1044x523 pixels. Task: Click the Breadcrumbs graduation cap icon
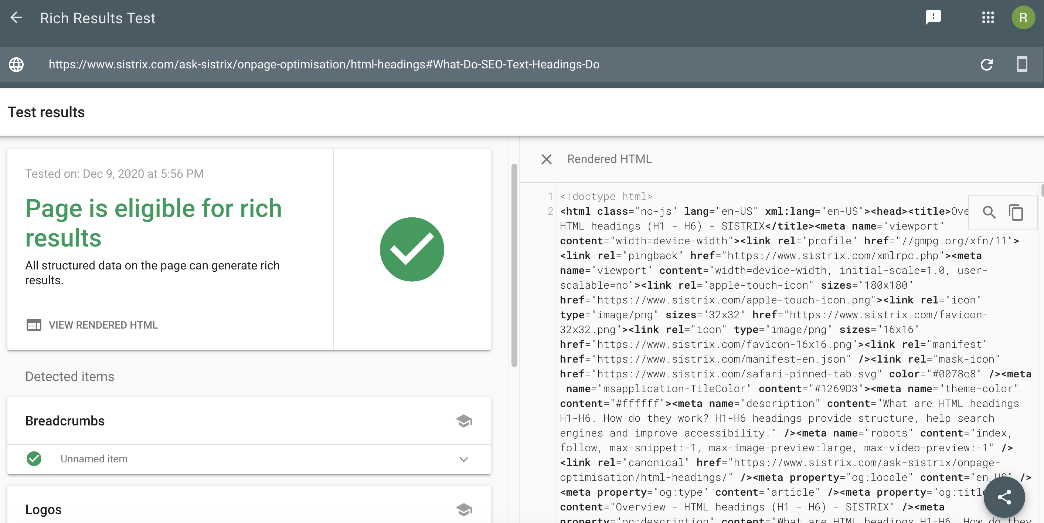464,421
